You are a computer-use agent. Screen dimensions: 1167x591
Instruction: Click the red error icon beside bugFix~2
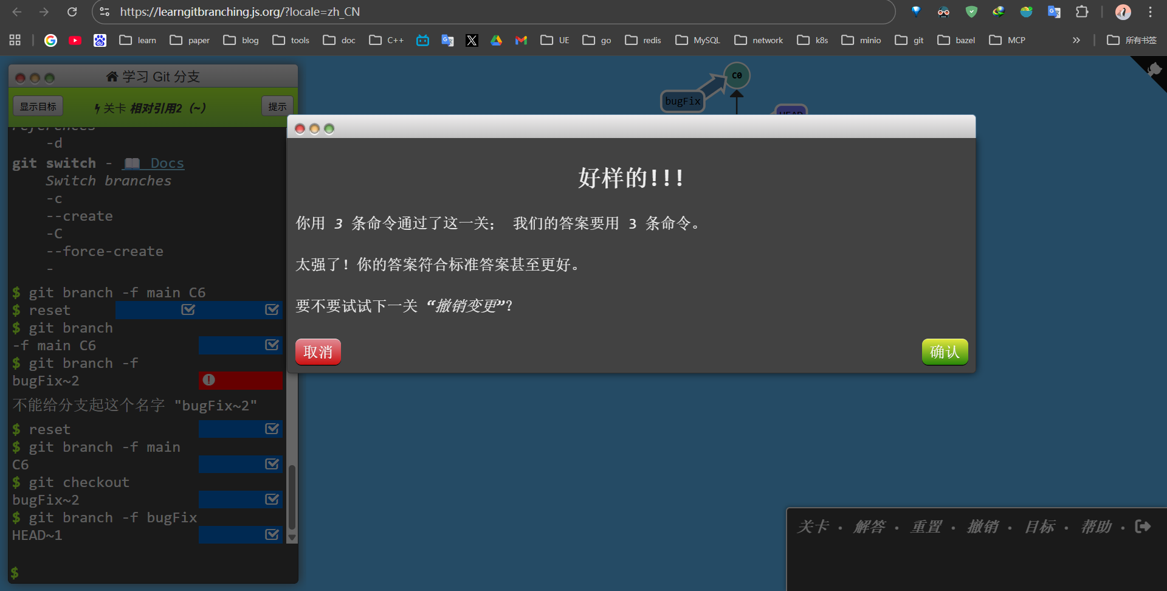coord(209,380)
